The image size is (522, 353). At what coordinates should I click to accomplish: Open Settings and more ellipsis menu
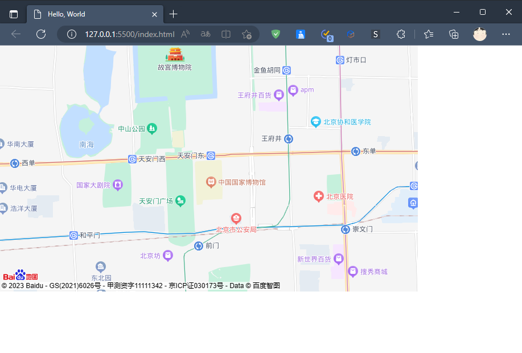point(506,34)
